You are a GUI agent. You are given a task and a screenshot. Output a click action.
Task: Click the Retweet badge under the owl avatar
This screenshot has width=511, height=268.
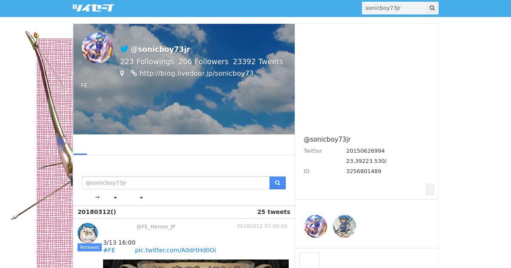pos(89,248)
